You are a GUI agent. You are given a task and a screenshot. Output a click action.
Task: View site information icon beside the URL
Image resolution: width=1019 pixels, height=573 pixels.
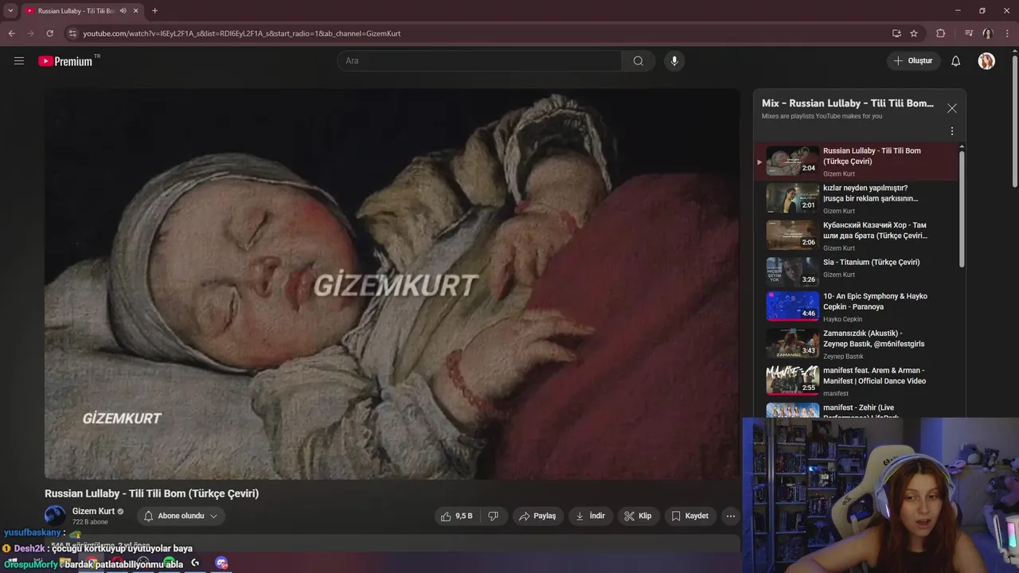[x=72, y=33]
